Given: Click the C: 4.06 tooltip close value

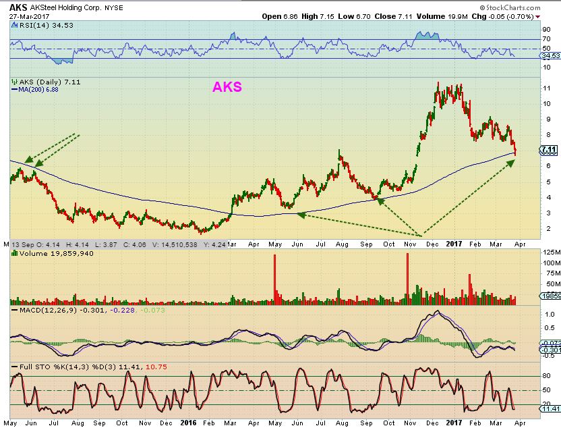Looking at the screenshot, I should click(135, 244).
